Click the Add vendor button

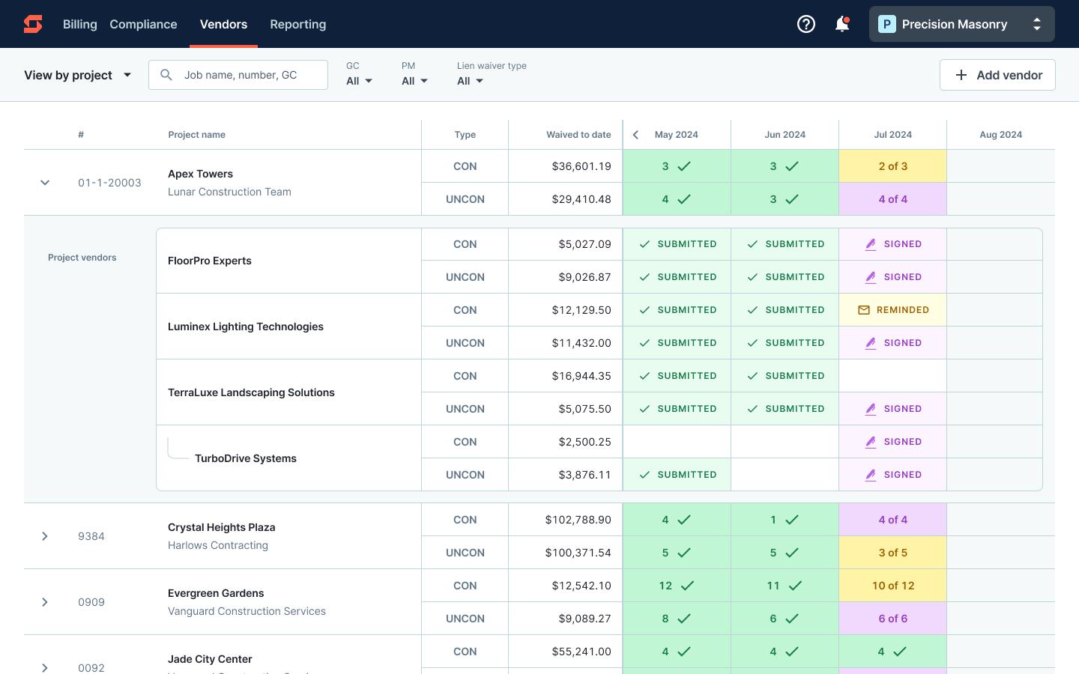pyautogui.click(x=997, y=75)
